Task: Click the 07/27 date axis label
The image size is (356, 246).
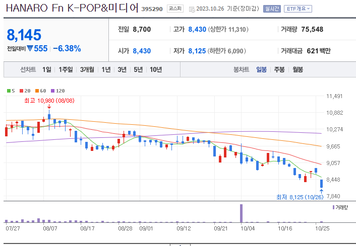Action: pos(13,228)
